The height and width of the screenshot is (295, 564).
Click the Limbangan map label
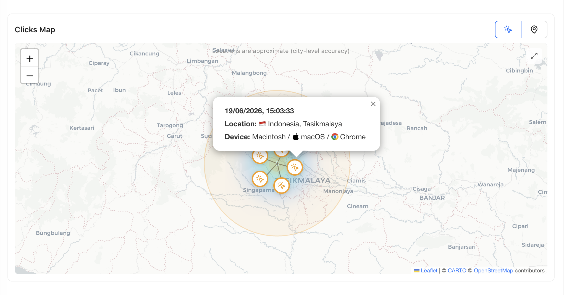tap(202, 61)
